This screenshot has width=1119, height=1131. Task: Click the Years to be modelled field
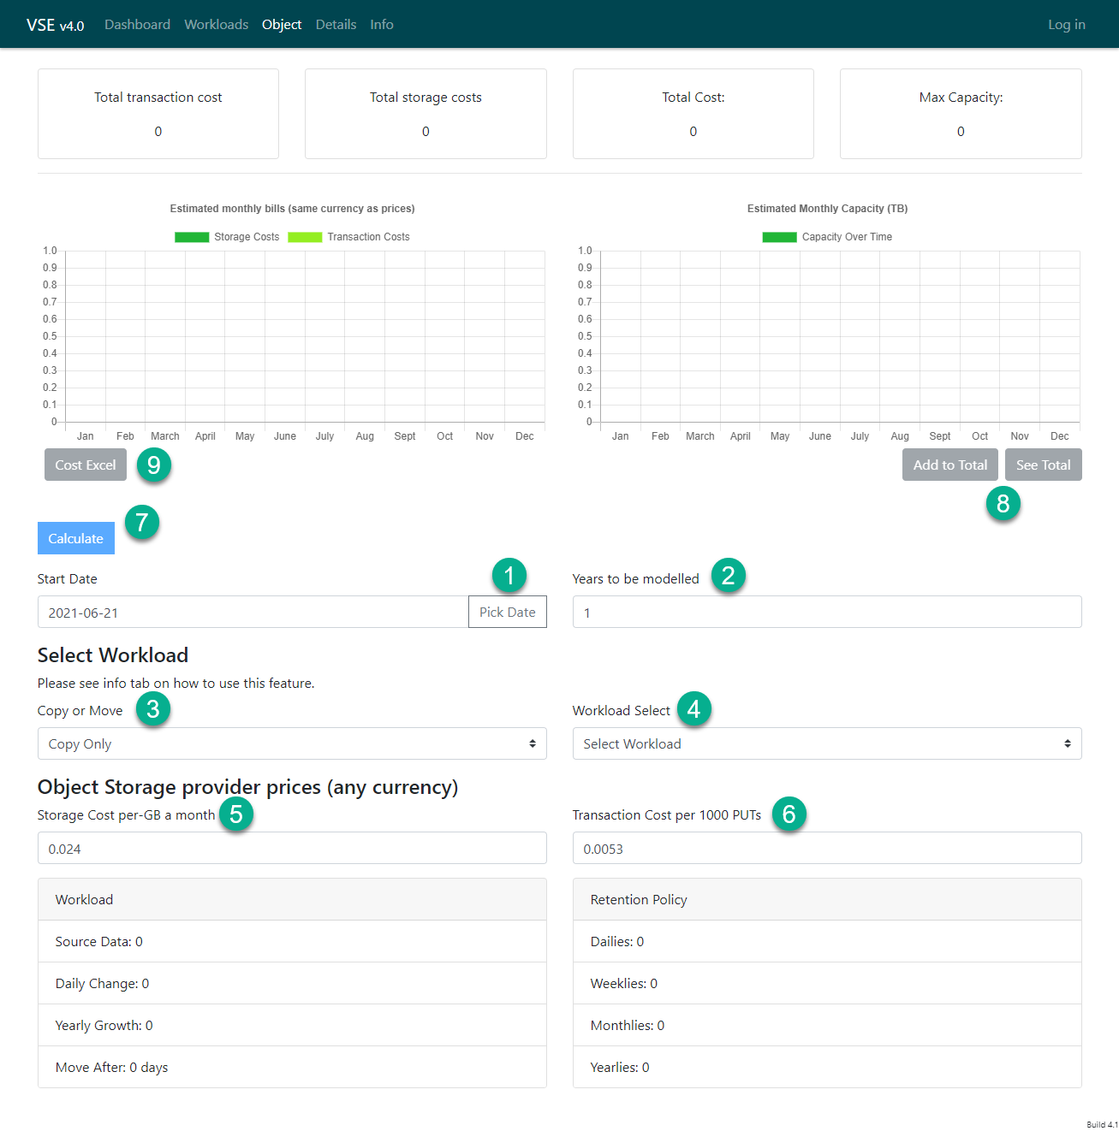[x=826, y=612]
